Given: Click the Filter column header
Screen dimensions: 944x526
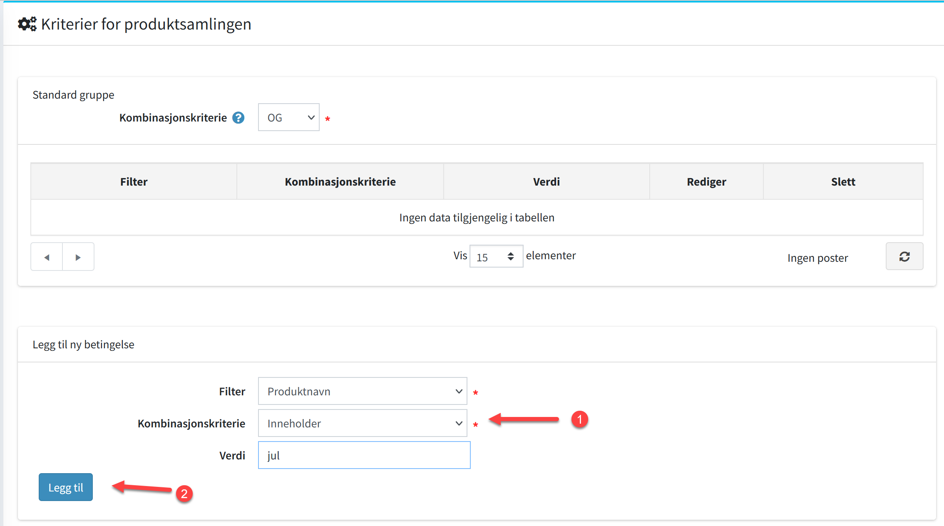Looking at the screenshot, I should (x=134, y=182).
